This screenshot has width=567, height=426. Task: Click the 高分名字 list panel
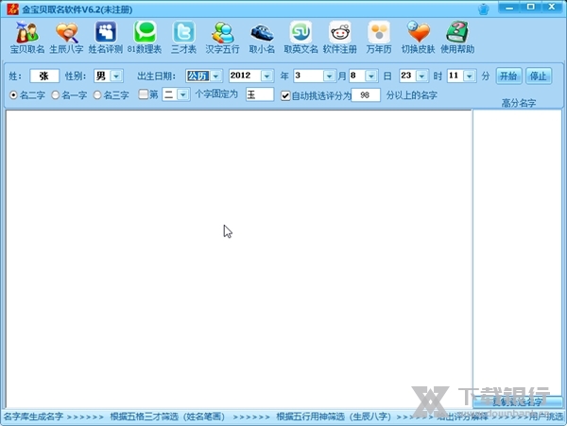click(517, 252)
